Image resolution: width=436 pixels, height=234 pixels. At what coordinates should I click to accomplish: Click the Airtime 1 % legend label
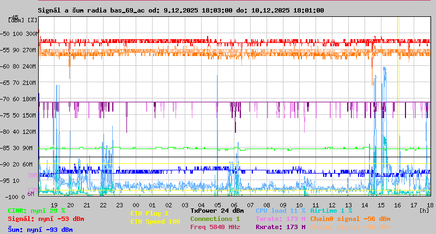(331, 210)
